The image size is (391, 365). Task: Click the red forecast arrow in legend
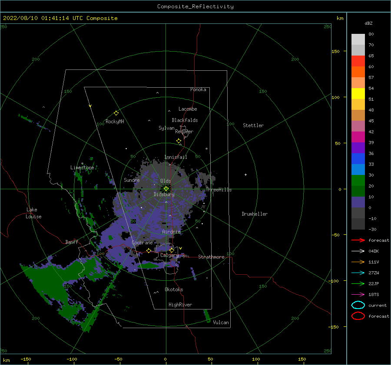358,240
